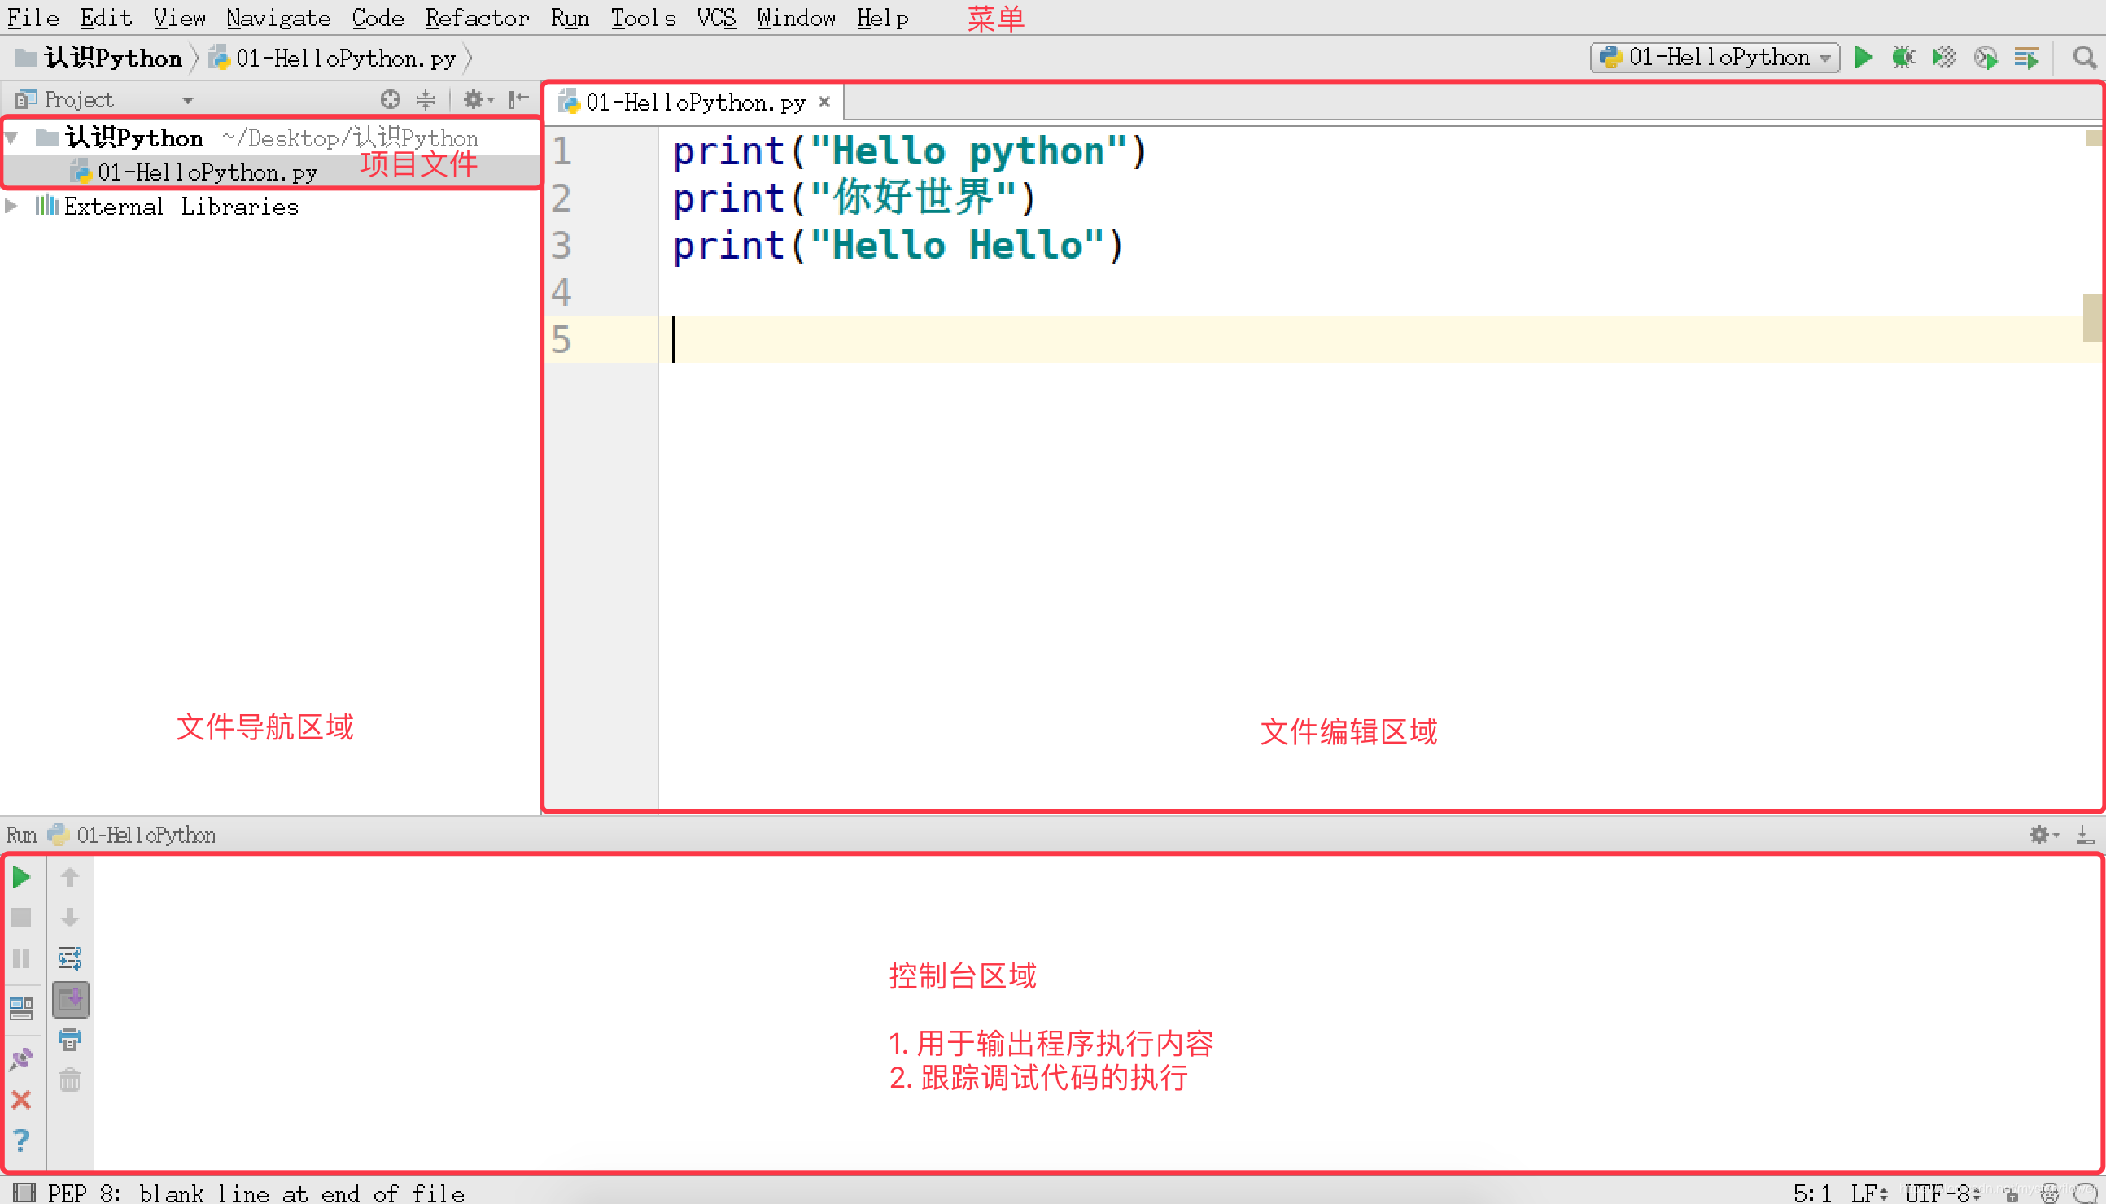This screenshot has height=1204, width=2106.
Task: Open Search Everywhere magnifier icon
Action: (x=2084, y=58)
